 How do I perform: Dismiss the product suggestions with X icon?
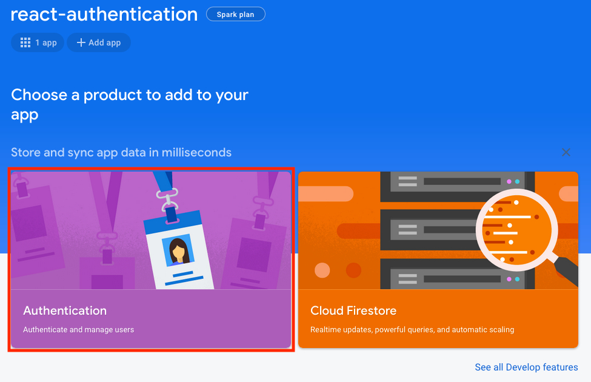pyautogui.click(x=566, y=152)
